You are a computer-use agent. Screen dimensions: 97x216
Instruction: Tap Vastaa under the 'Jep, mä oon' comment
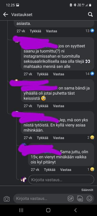[x=58, y=138]
